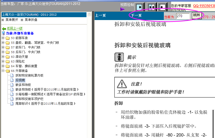The image size is (215, 138).
Task: Click the 注意 warning triangle icon
Action: point(122,84)
